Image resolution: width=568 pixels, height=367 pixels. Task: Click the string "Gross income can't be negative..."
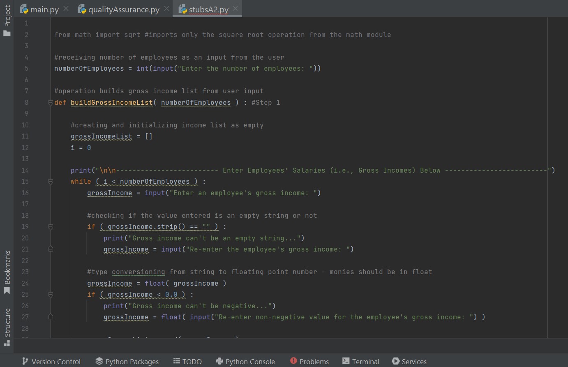point(200,306)
